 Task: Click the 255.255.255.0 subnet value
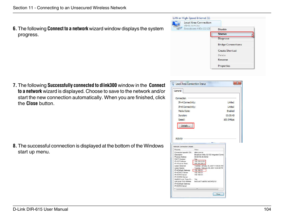(x=199, y=164)
